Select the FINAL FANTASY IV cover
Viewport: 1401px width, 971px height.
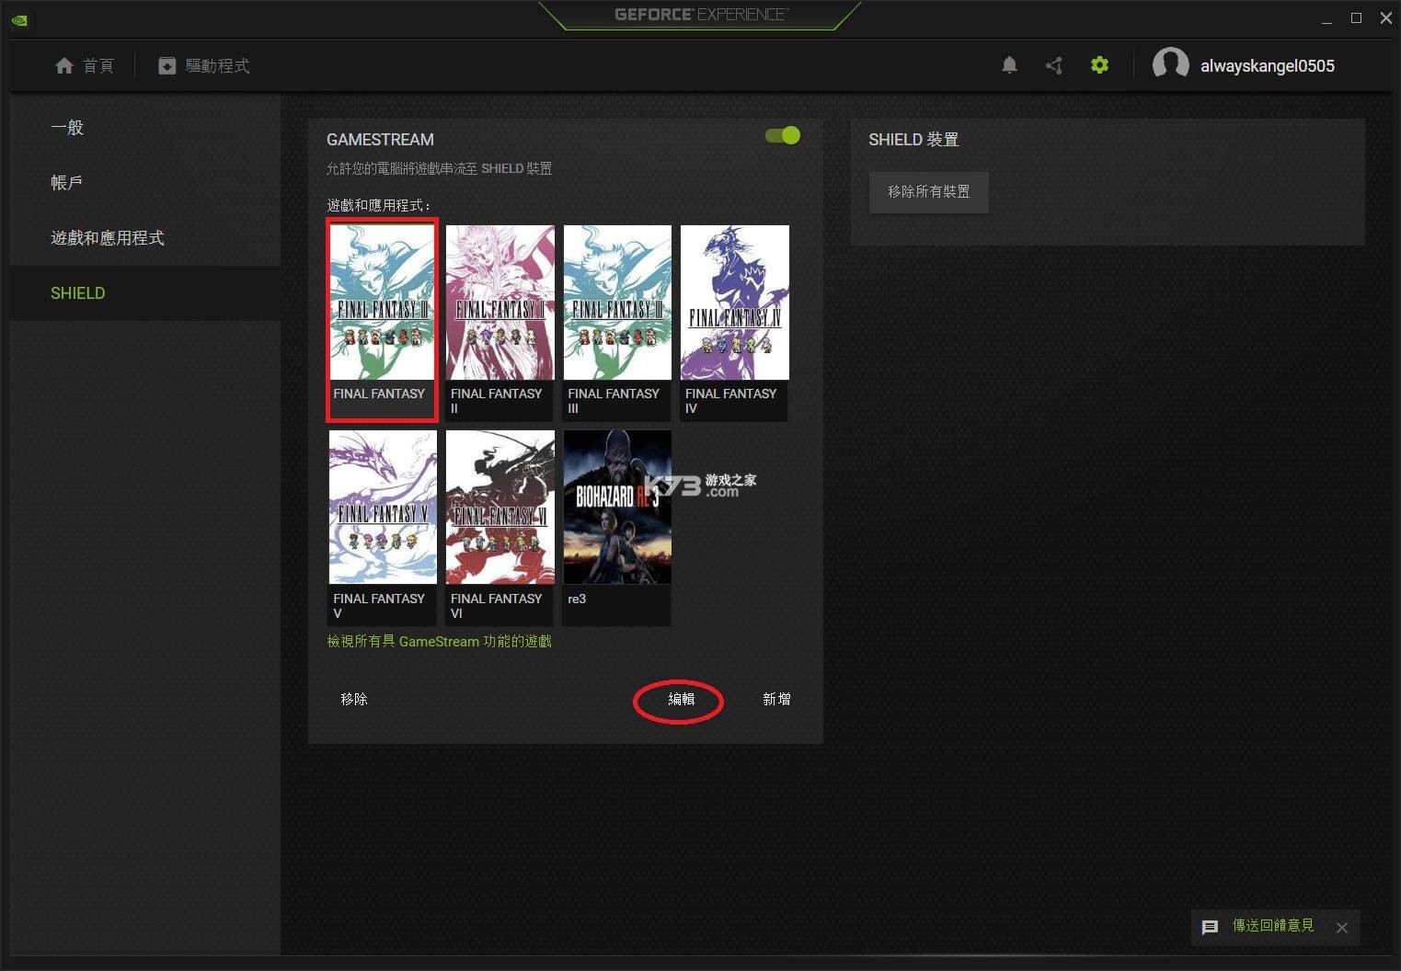pyautogui.click(x=733, y=303)
